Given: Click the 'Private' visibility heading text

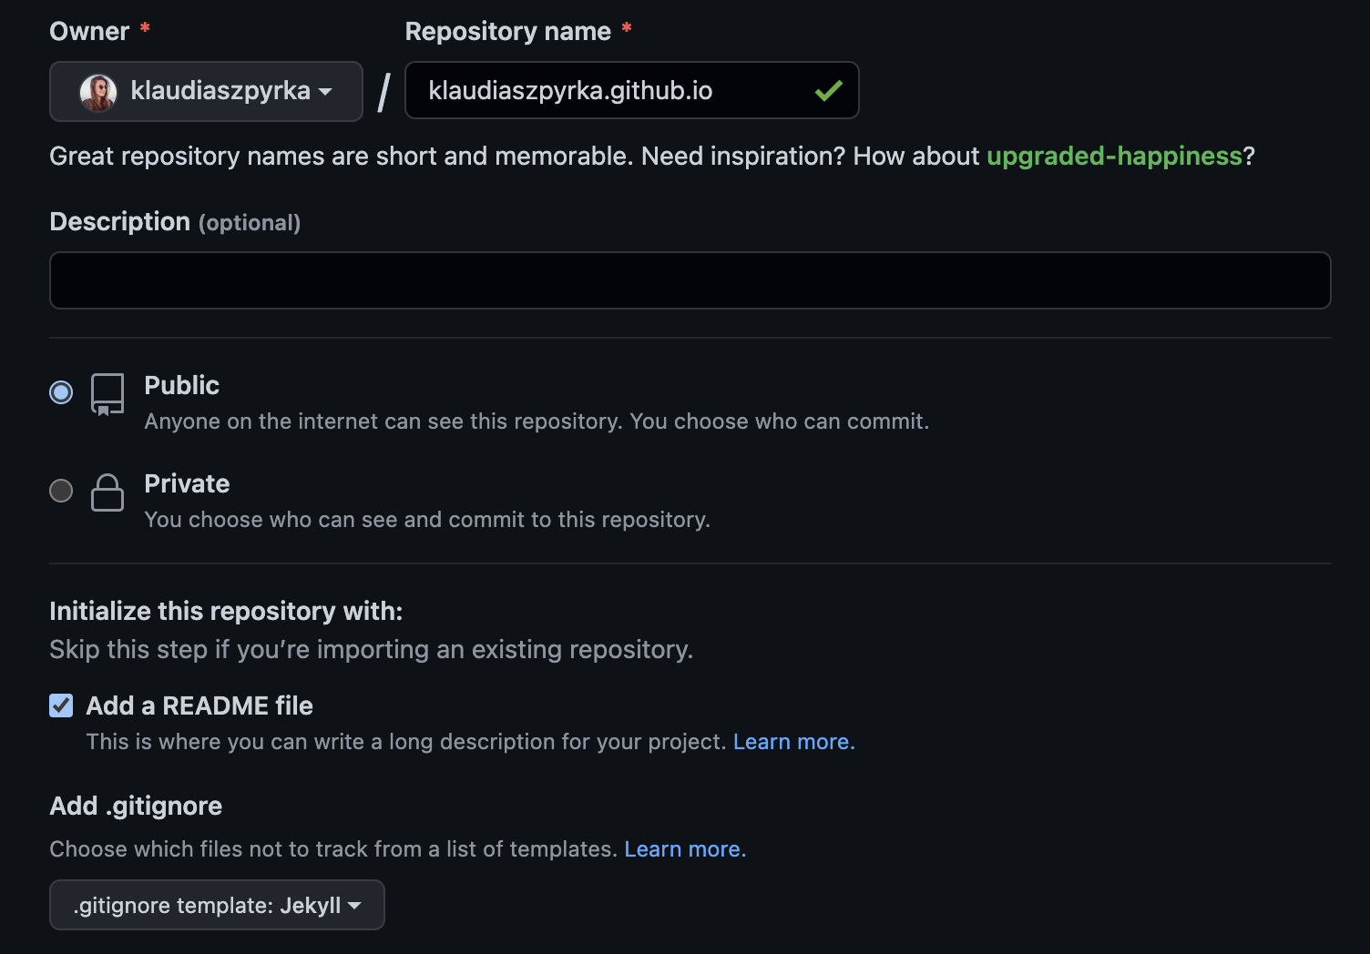Looking at the screenshot, I should 187,483.
